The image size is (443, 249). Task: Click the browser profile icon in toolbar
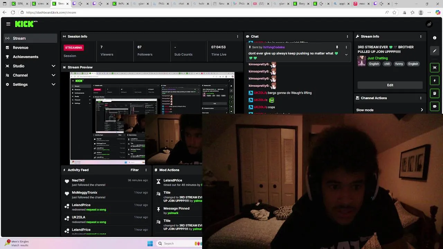[x=421, y=12]
